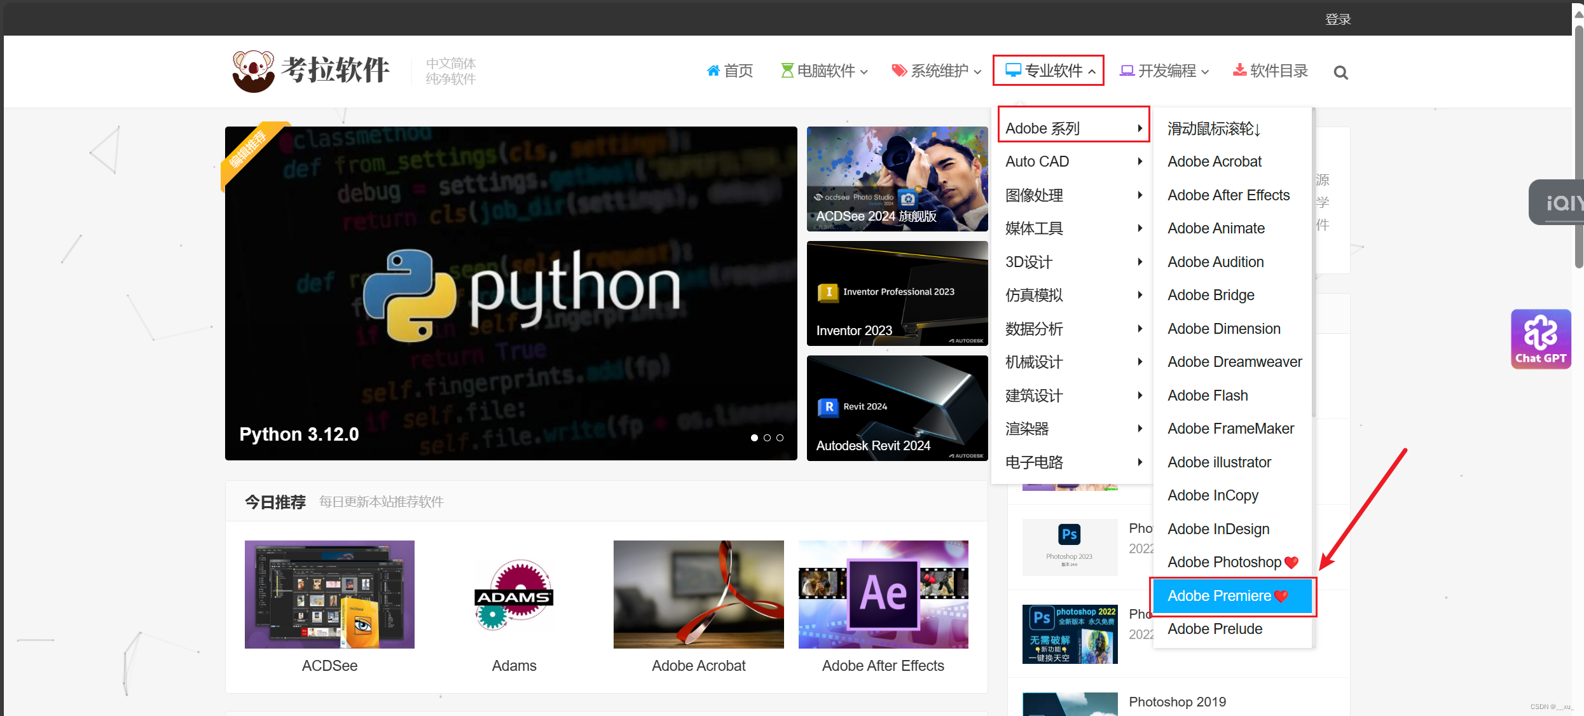Click the red tag icon beside 系统维护
This screenshot has width=1584, height=716.
pos(899,71)
